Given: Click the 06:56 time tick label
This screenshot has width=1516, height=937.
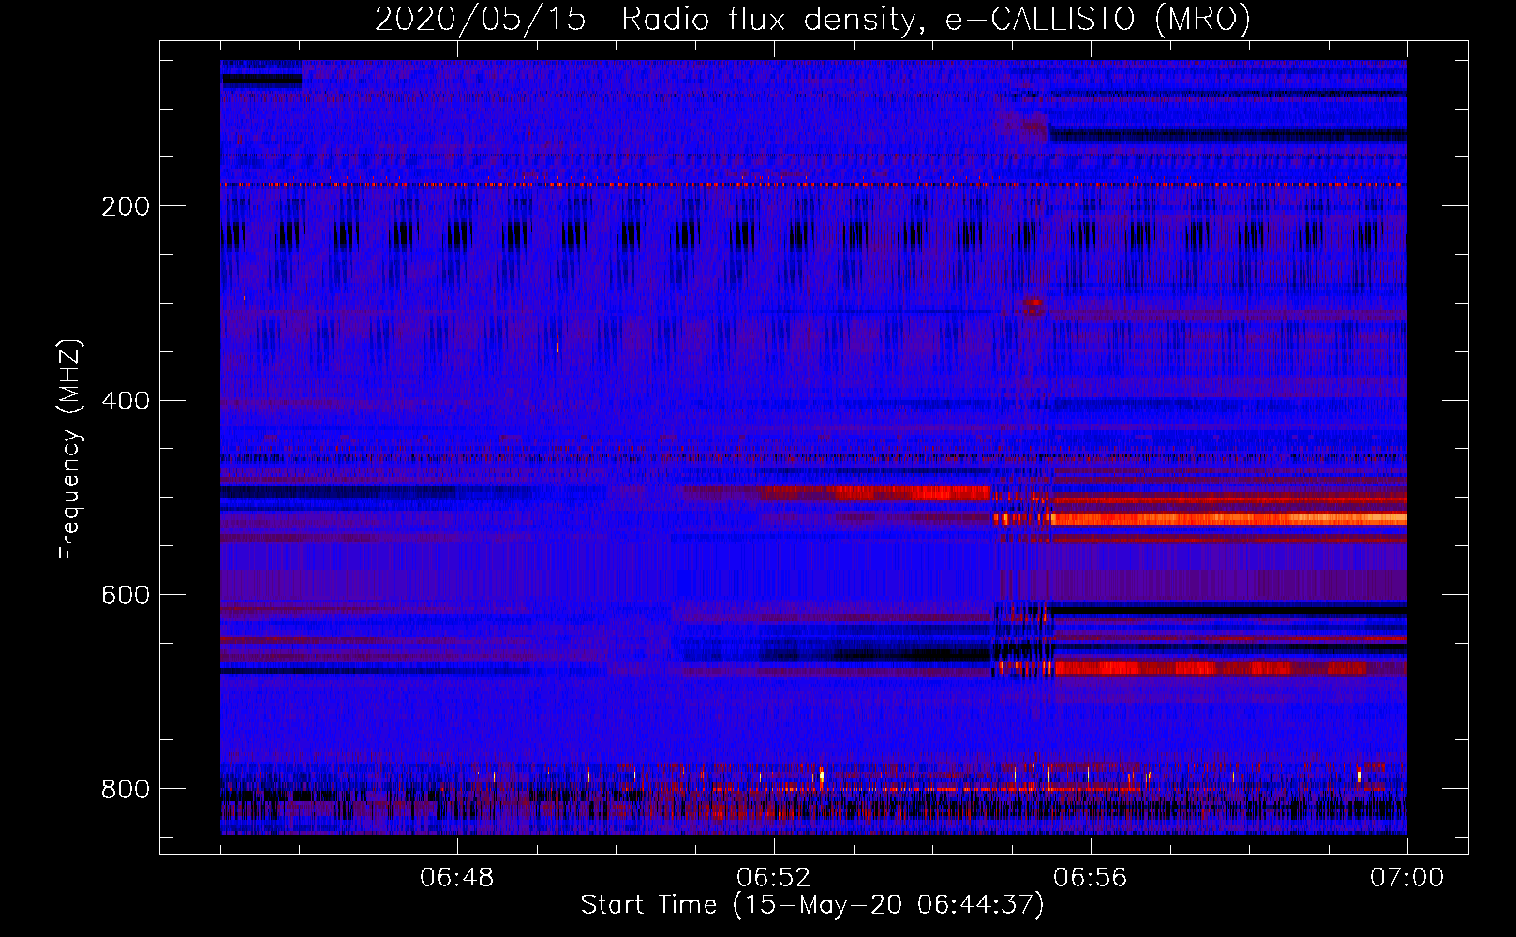Looking at the screenshot, I should tap(1091, 878).
